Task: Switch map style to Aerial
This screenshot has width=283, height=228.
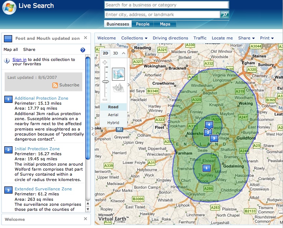Action: click(x=113, y=115)
